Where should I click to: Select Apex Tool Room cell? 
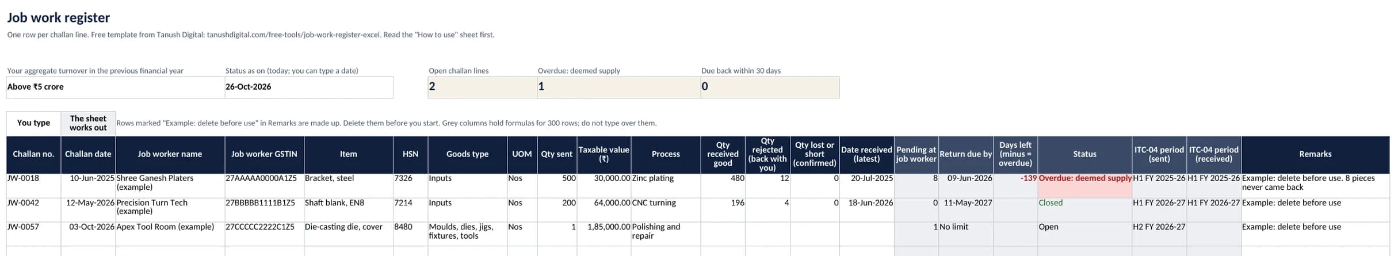170,234
